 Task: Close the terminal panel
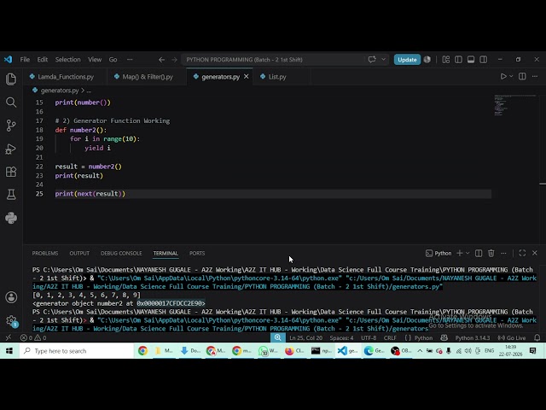[535, 253]
